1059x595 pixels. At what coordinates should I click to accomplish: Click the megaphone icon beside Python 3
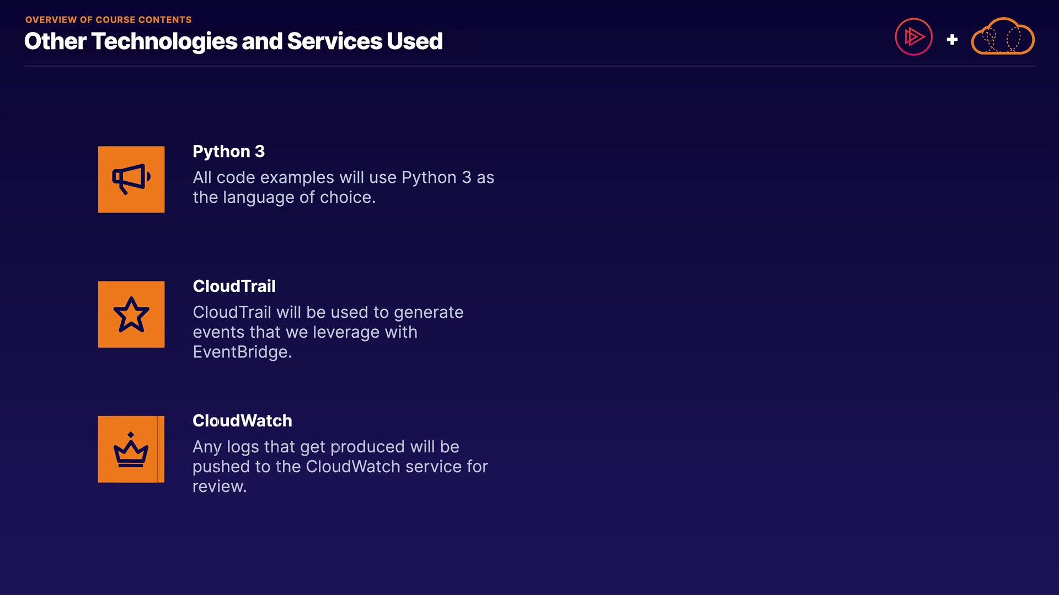131,179
